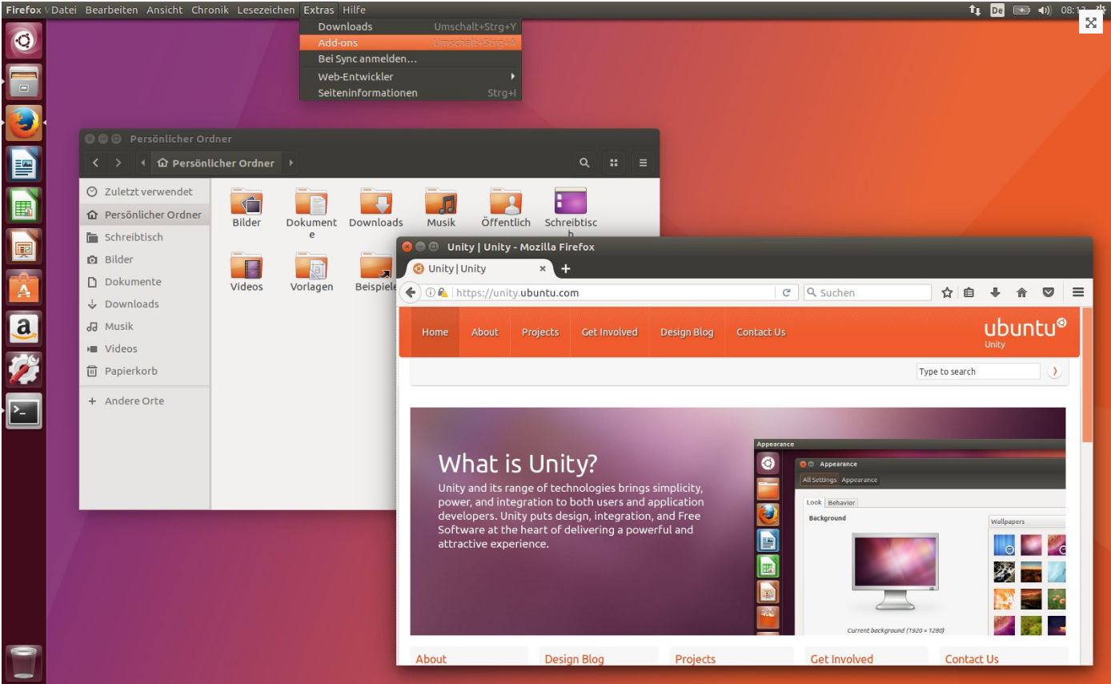Screen dimensions: 1111x684
Task: Click the Get Involved navigation link
Action: point(609,332)
